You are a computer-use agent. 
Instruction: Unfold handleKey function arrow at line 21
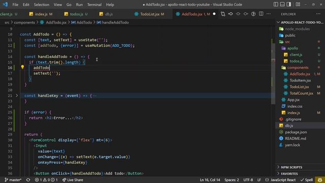pyautogui.click(x=17, y=96)
